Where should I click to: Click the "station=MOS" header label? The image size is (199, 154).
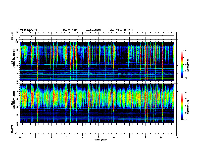coord(93,30)
